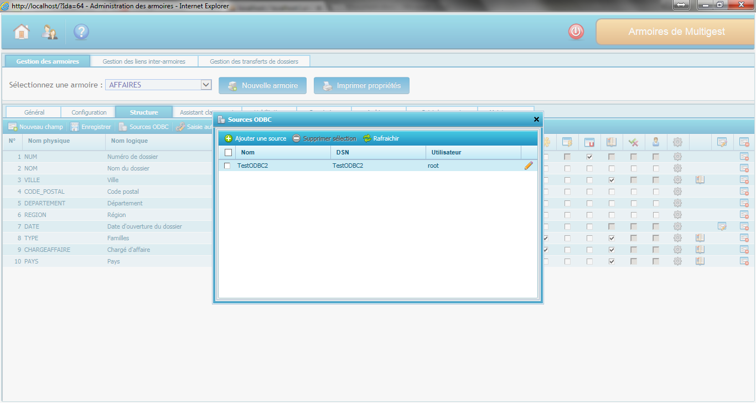This screenshot has height=403, width=756.
Task: Tick the TestODBC2 row checkbox
Action: tap(227, 166)
